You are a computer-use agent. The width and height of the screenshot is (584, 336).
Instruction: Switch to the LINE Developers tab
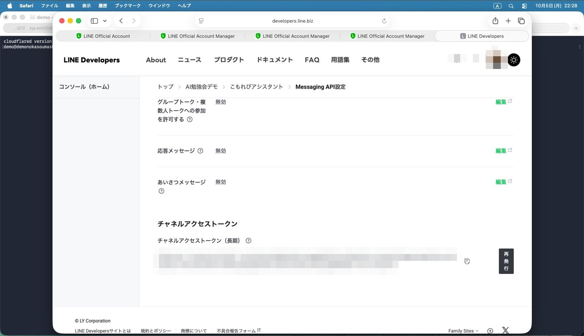click(x=482, y=36)
